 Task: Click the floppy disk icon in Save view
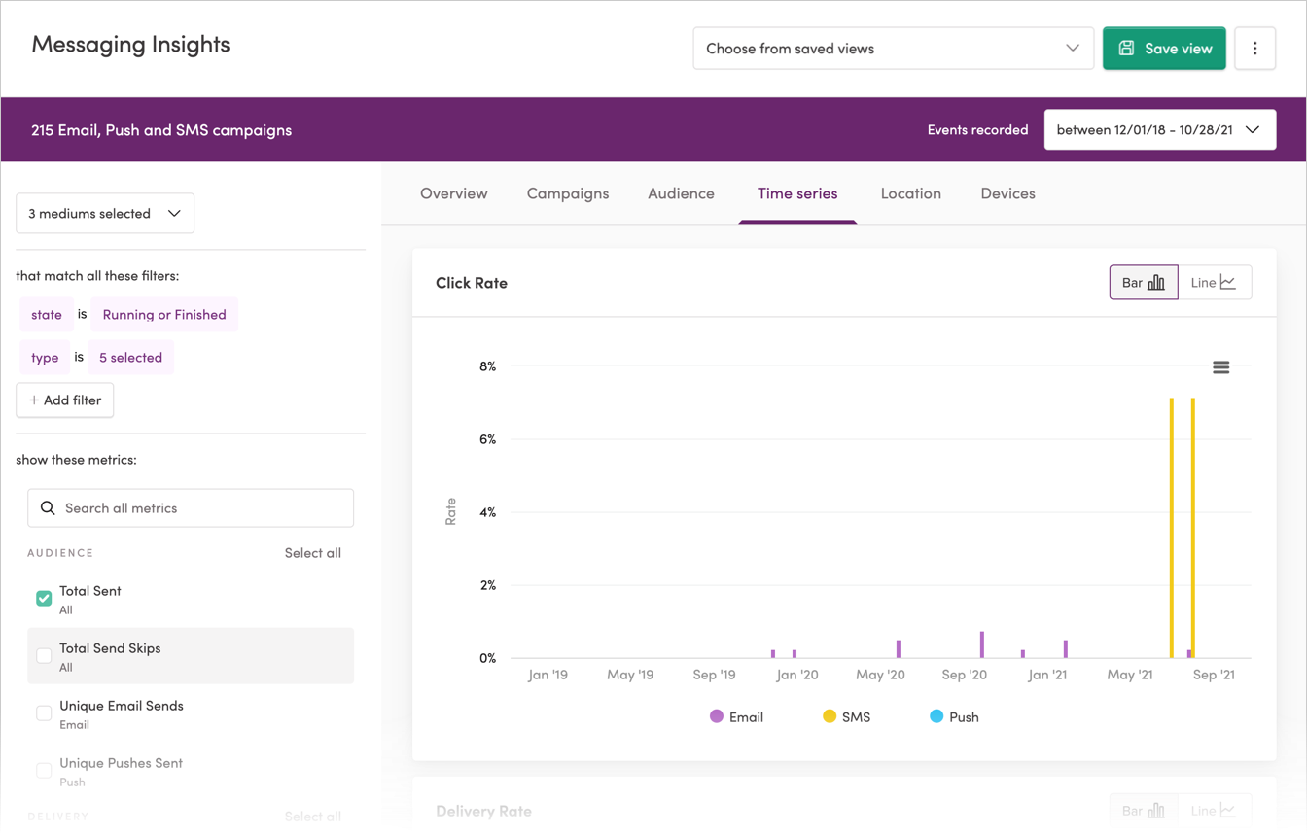click(1126, 48)
